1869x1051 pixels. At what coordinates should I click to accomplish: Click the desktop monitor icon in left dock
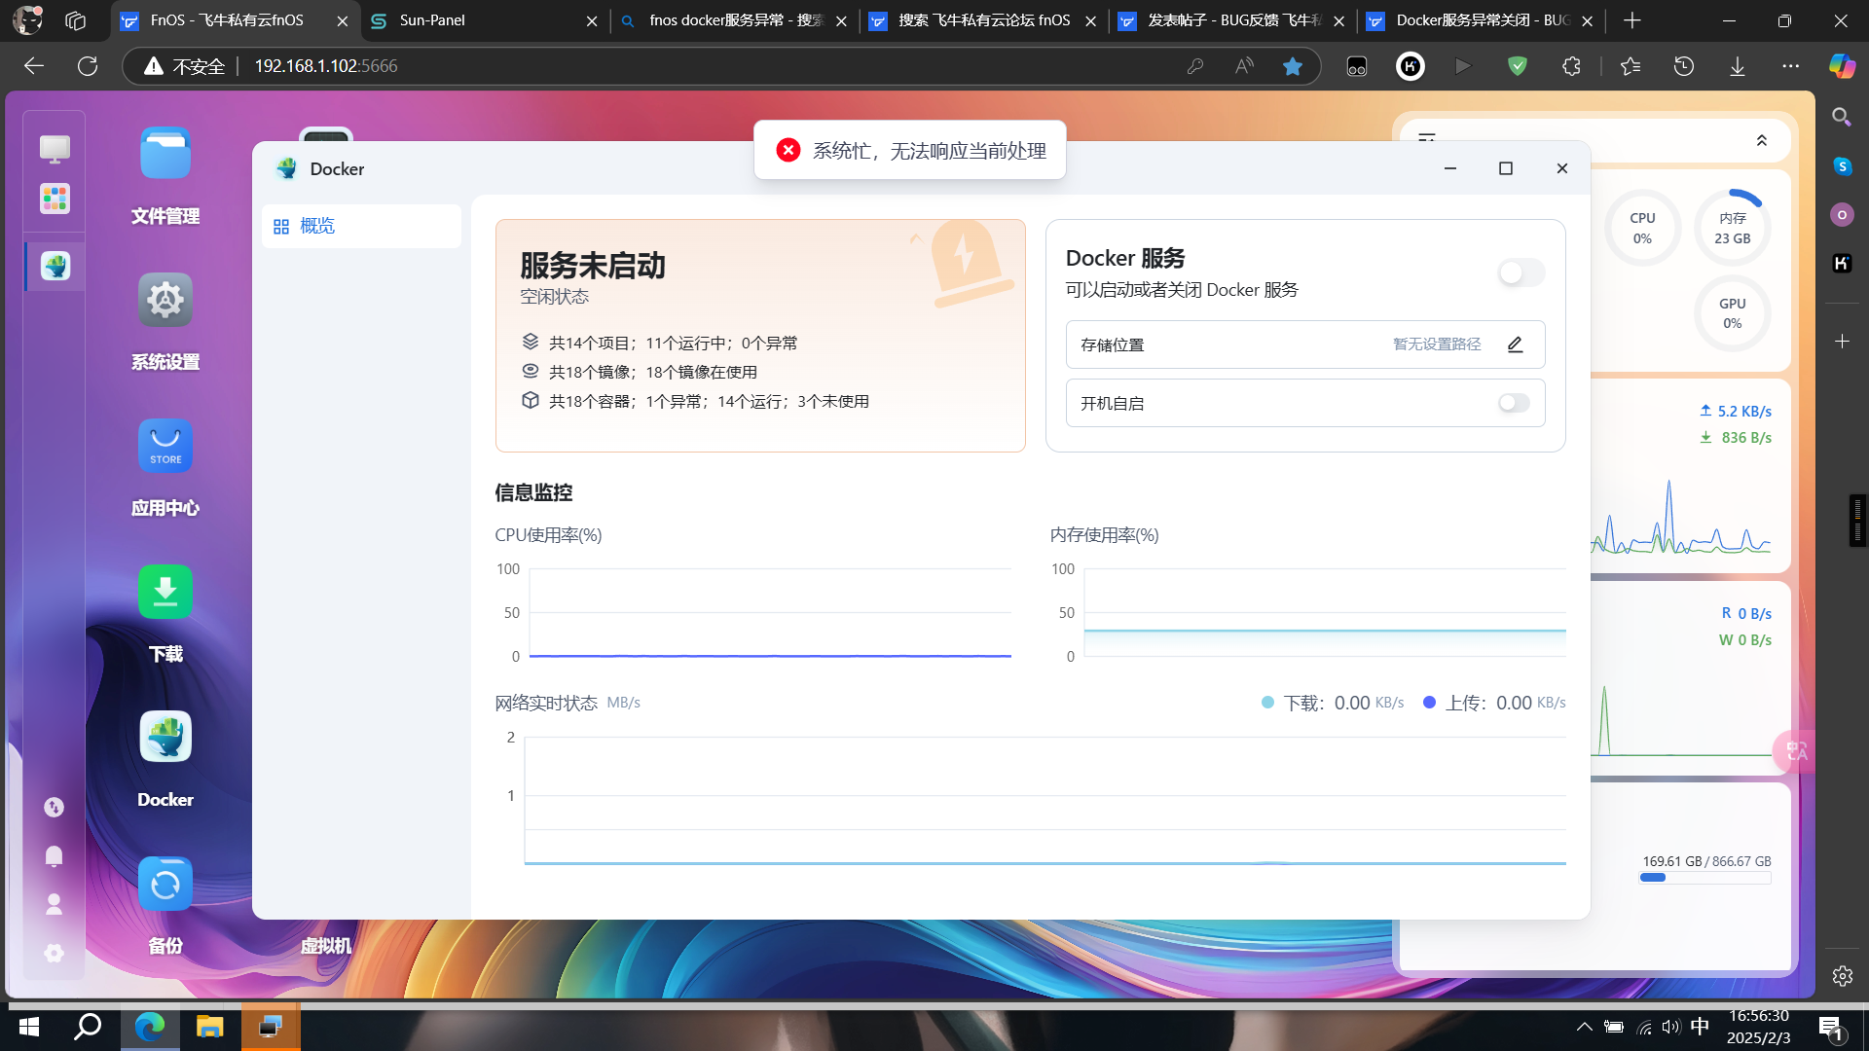pyautogui.click(x=55, y=148)
